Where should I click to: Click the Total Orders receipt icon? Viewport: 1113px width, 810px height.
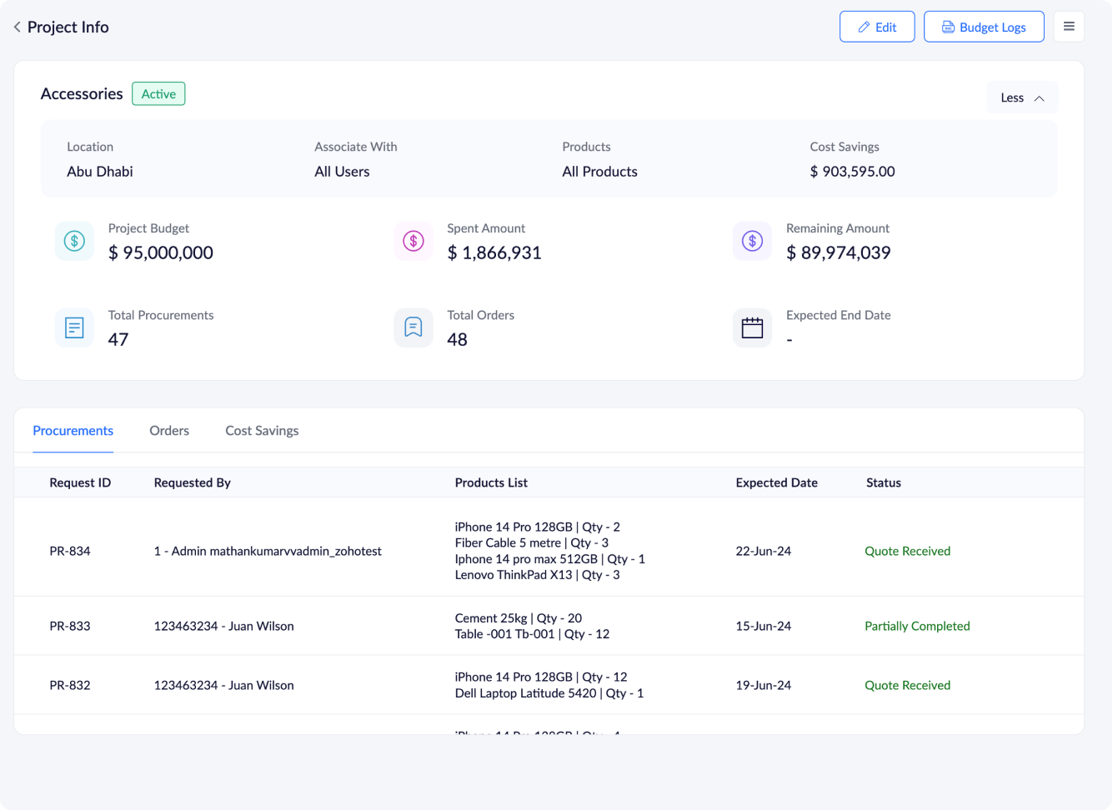(x=414, y=327)
